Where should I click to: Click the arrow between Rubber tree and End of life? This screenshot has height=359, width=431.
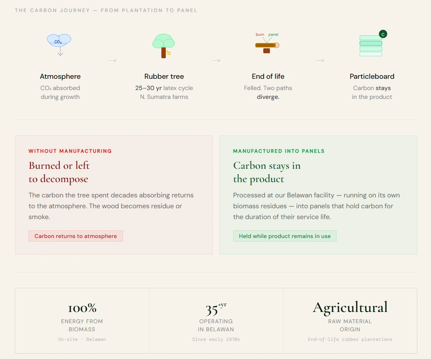click(x=216, y=60)
